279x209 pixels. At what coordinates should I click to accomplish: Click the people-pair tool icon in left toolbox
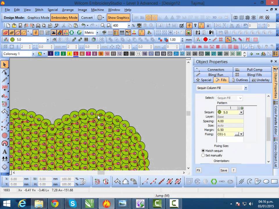coord(4,159)
